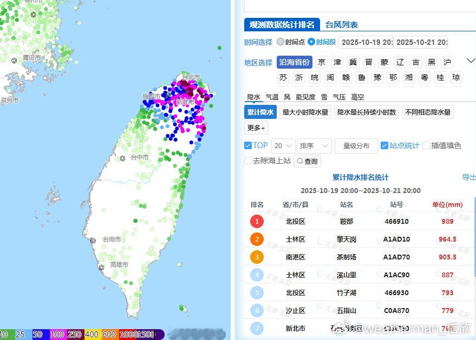Image resolution: width=476 pixels, height=340 pixels.
Task: Select province 晋
Action: [369, 62]
